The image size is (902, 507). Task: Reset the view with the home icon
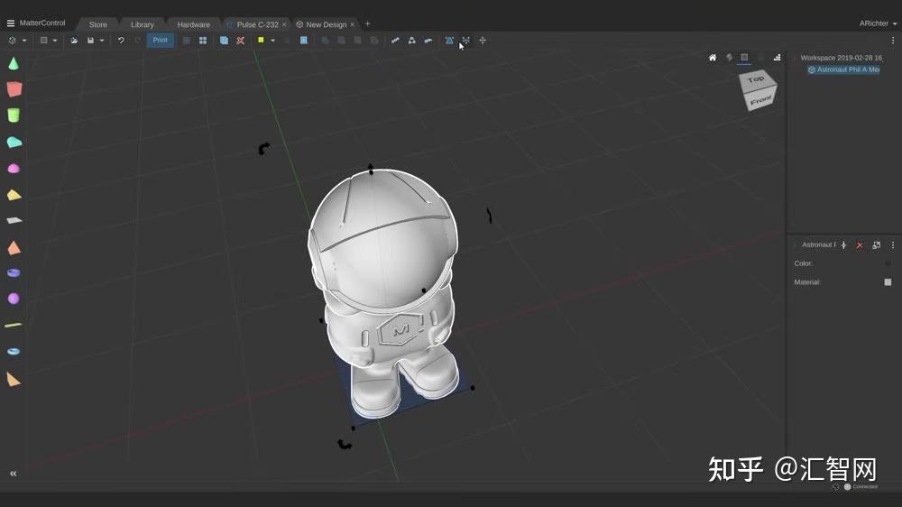tap(713, 58)
